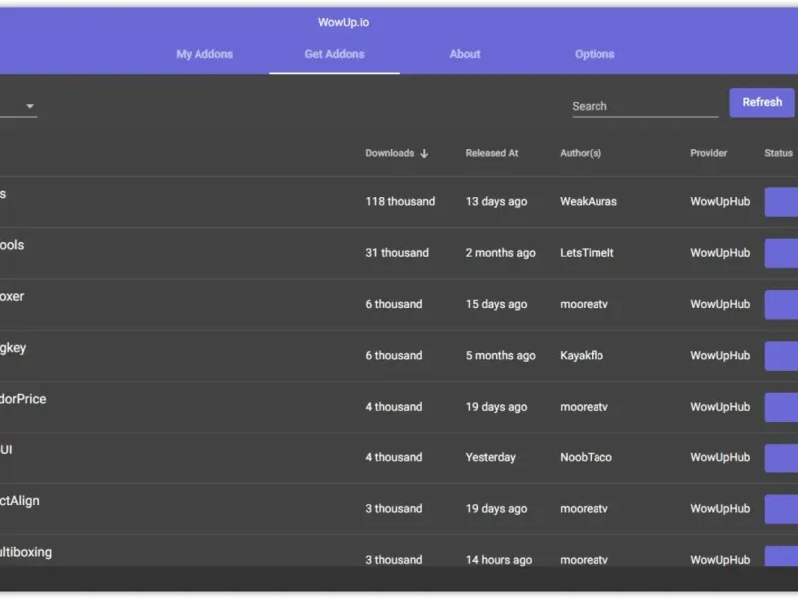Click "6 thousand" in the 15 days ago row
The width and height of the screenshot is (798, 598).
[393, 304]
